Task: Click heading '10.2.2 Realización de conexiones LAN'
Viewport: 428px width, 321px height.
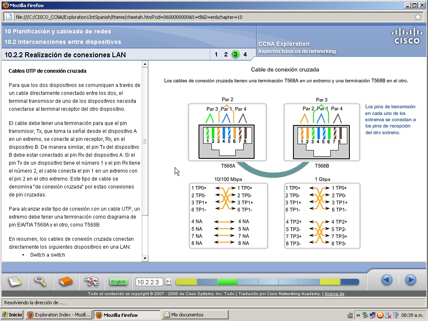Action: [65, 55]
